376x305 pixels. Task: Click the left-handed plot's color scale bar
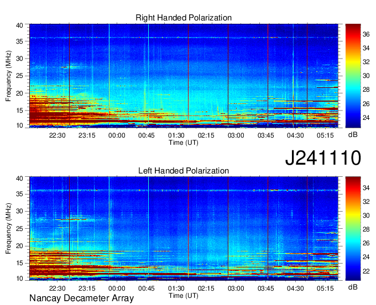353,228
